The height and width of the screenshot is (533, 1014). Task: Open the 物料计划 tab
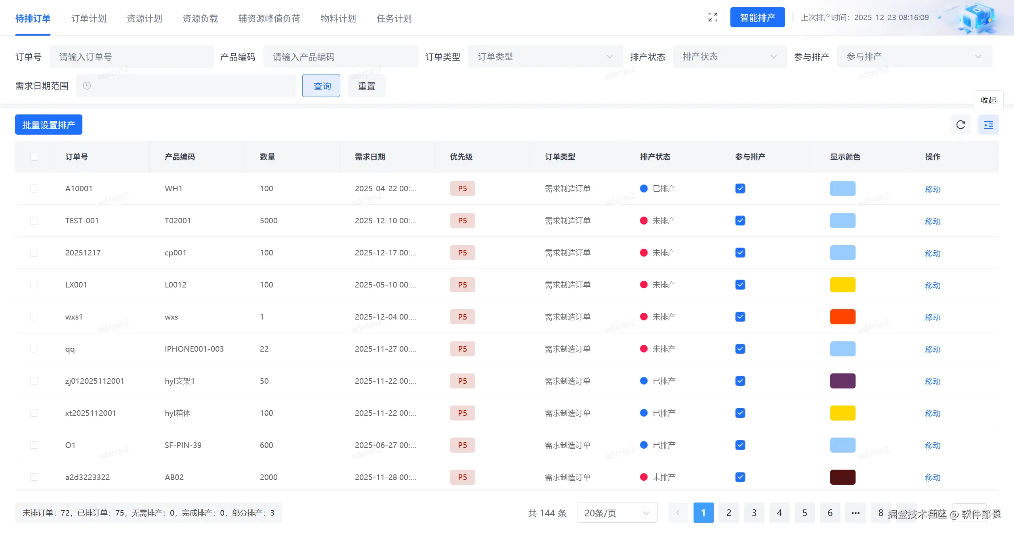click(338, 19)
